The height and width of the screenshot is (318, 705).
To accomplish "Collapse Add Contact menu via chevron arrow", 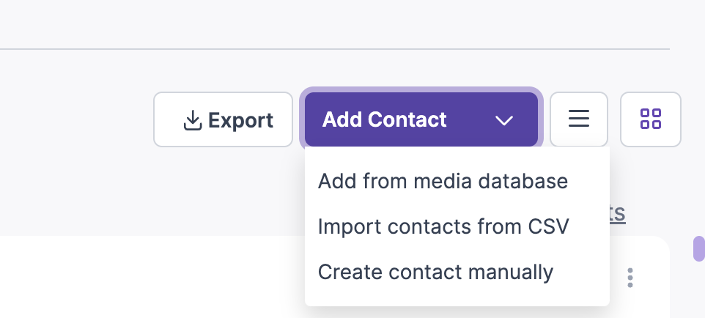I will (x=504, y=120).
